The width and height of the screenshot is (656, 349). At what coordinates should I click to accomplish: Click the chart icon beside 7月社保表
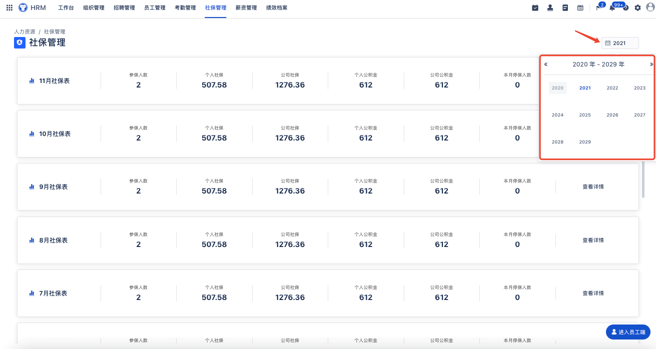point(32,293)
